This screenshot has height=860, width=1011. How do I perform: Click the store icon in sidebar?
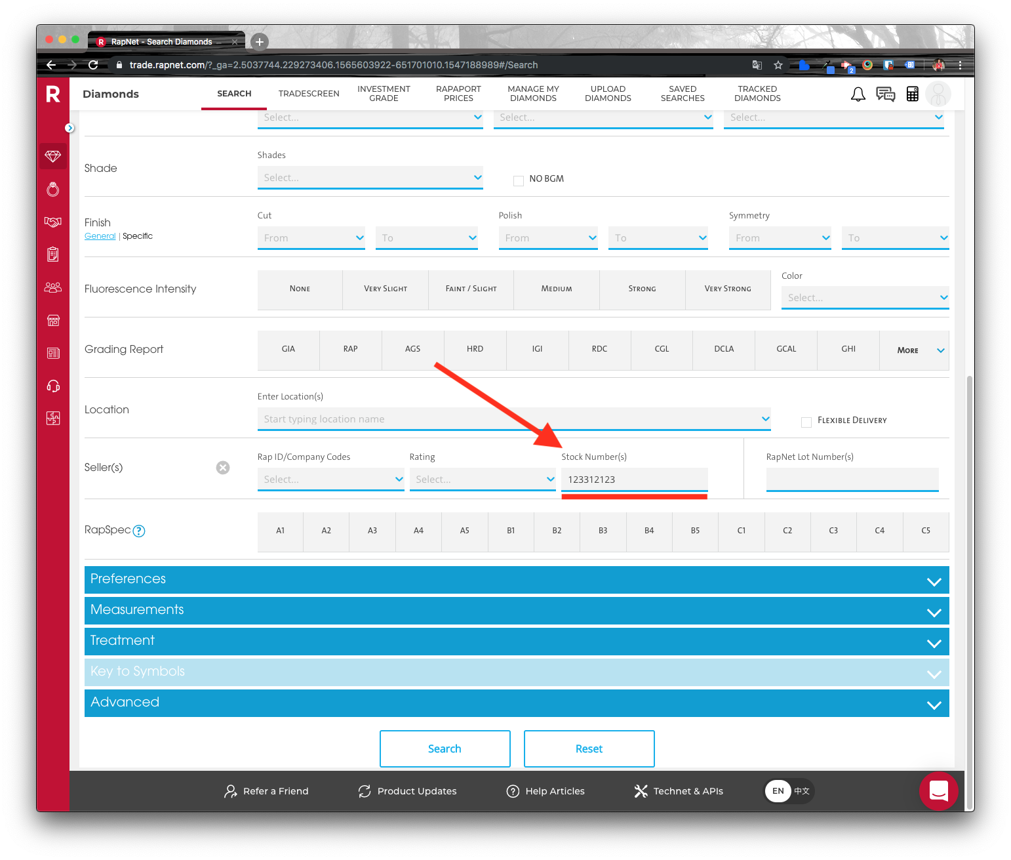tap(53, 320)
